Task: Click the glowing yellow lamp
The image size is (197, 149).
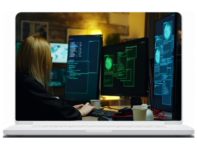Action: [96, 32]
